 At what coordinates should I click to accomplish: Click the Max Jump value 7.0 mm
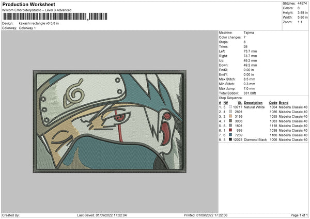tap(250, 88)
